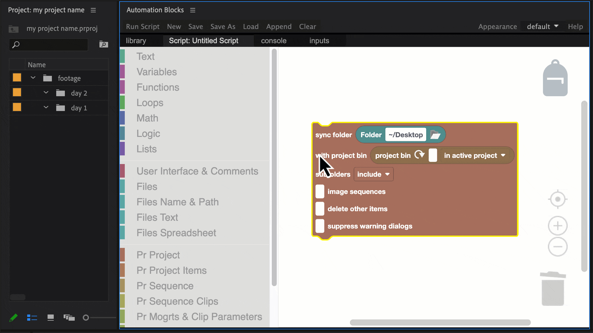
Task: Click the find-in-bin folder search icon
Action: (103, 44)
